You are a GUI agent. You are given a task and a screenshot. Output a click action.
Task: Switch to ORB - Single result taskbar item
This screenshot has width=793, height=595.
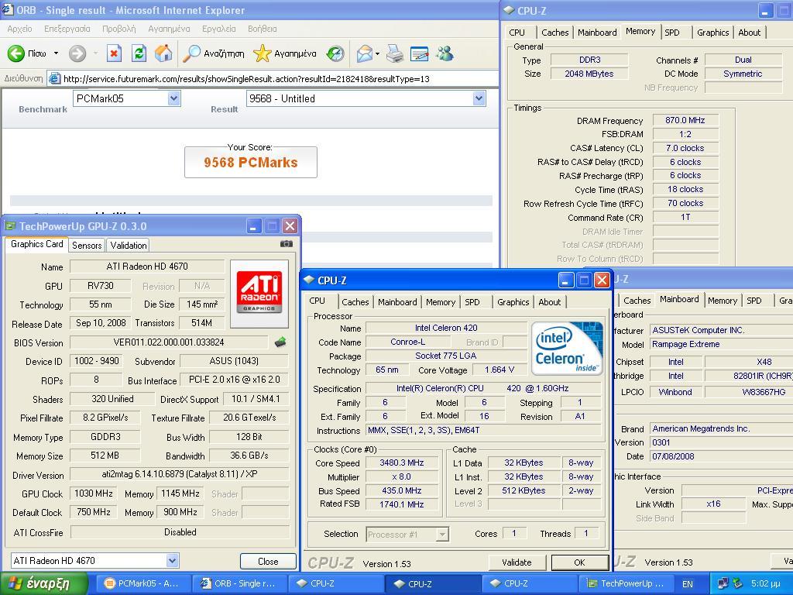click(239, 583)
